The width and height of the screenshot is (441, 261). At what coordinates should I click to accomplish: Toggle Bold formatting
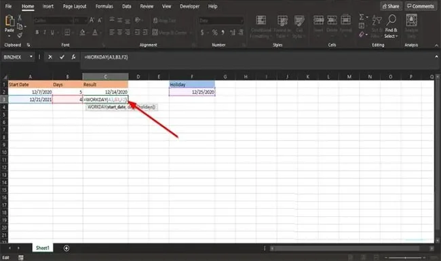coord(37,33)
